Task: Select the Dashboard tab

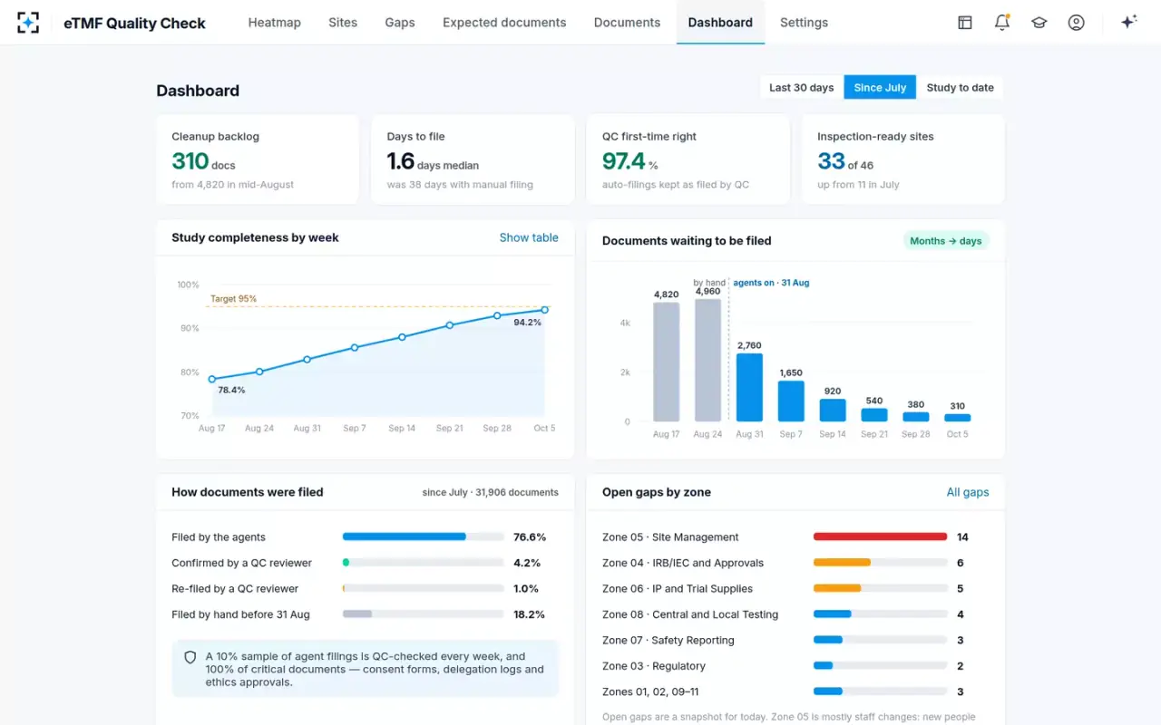Action: (720, 23)
